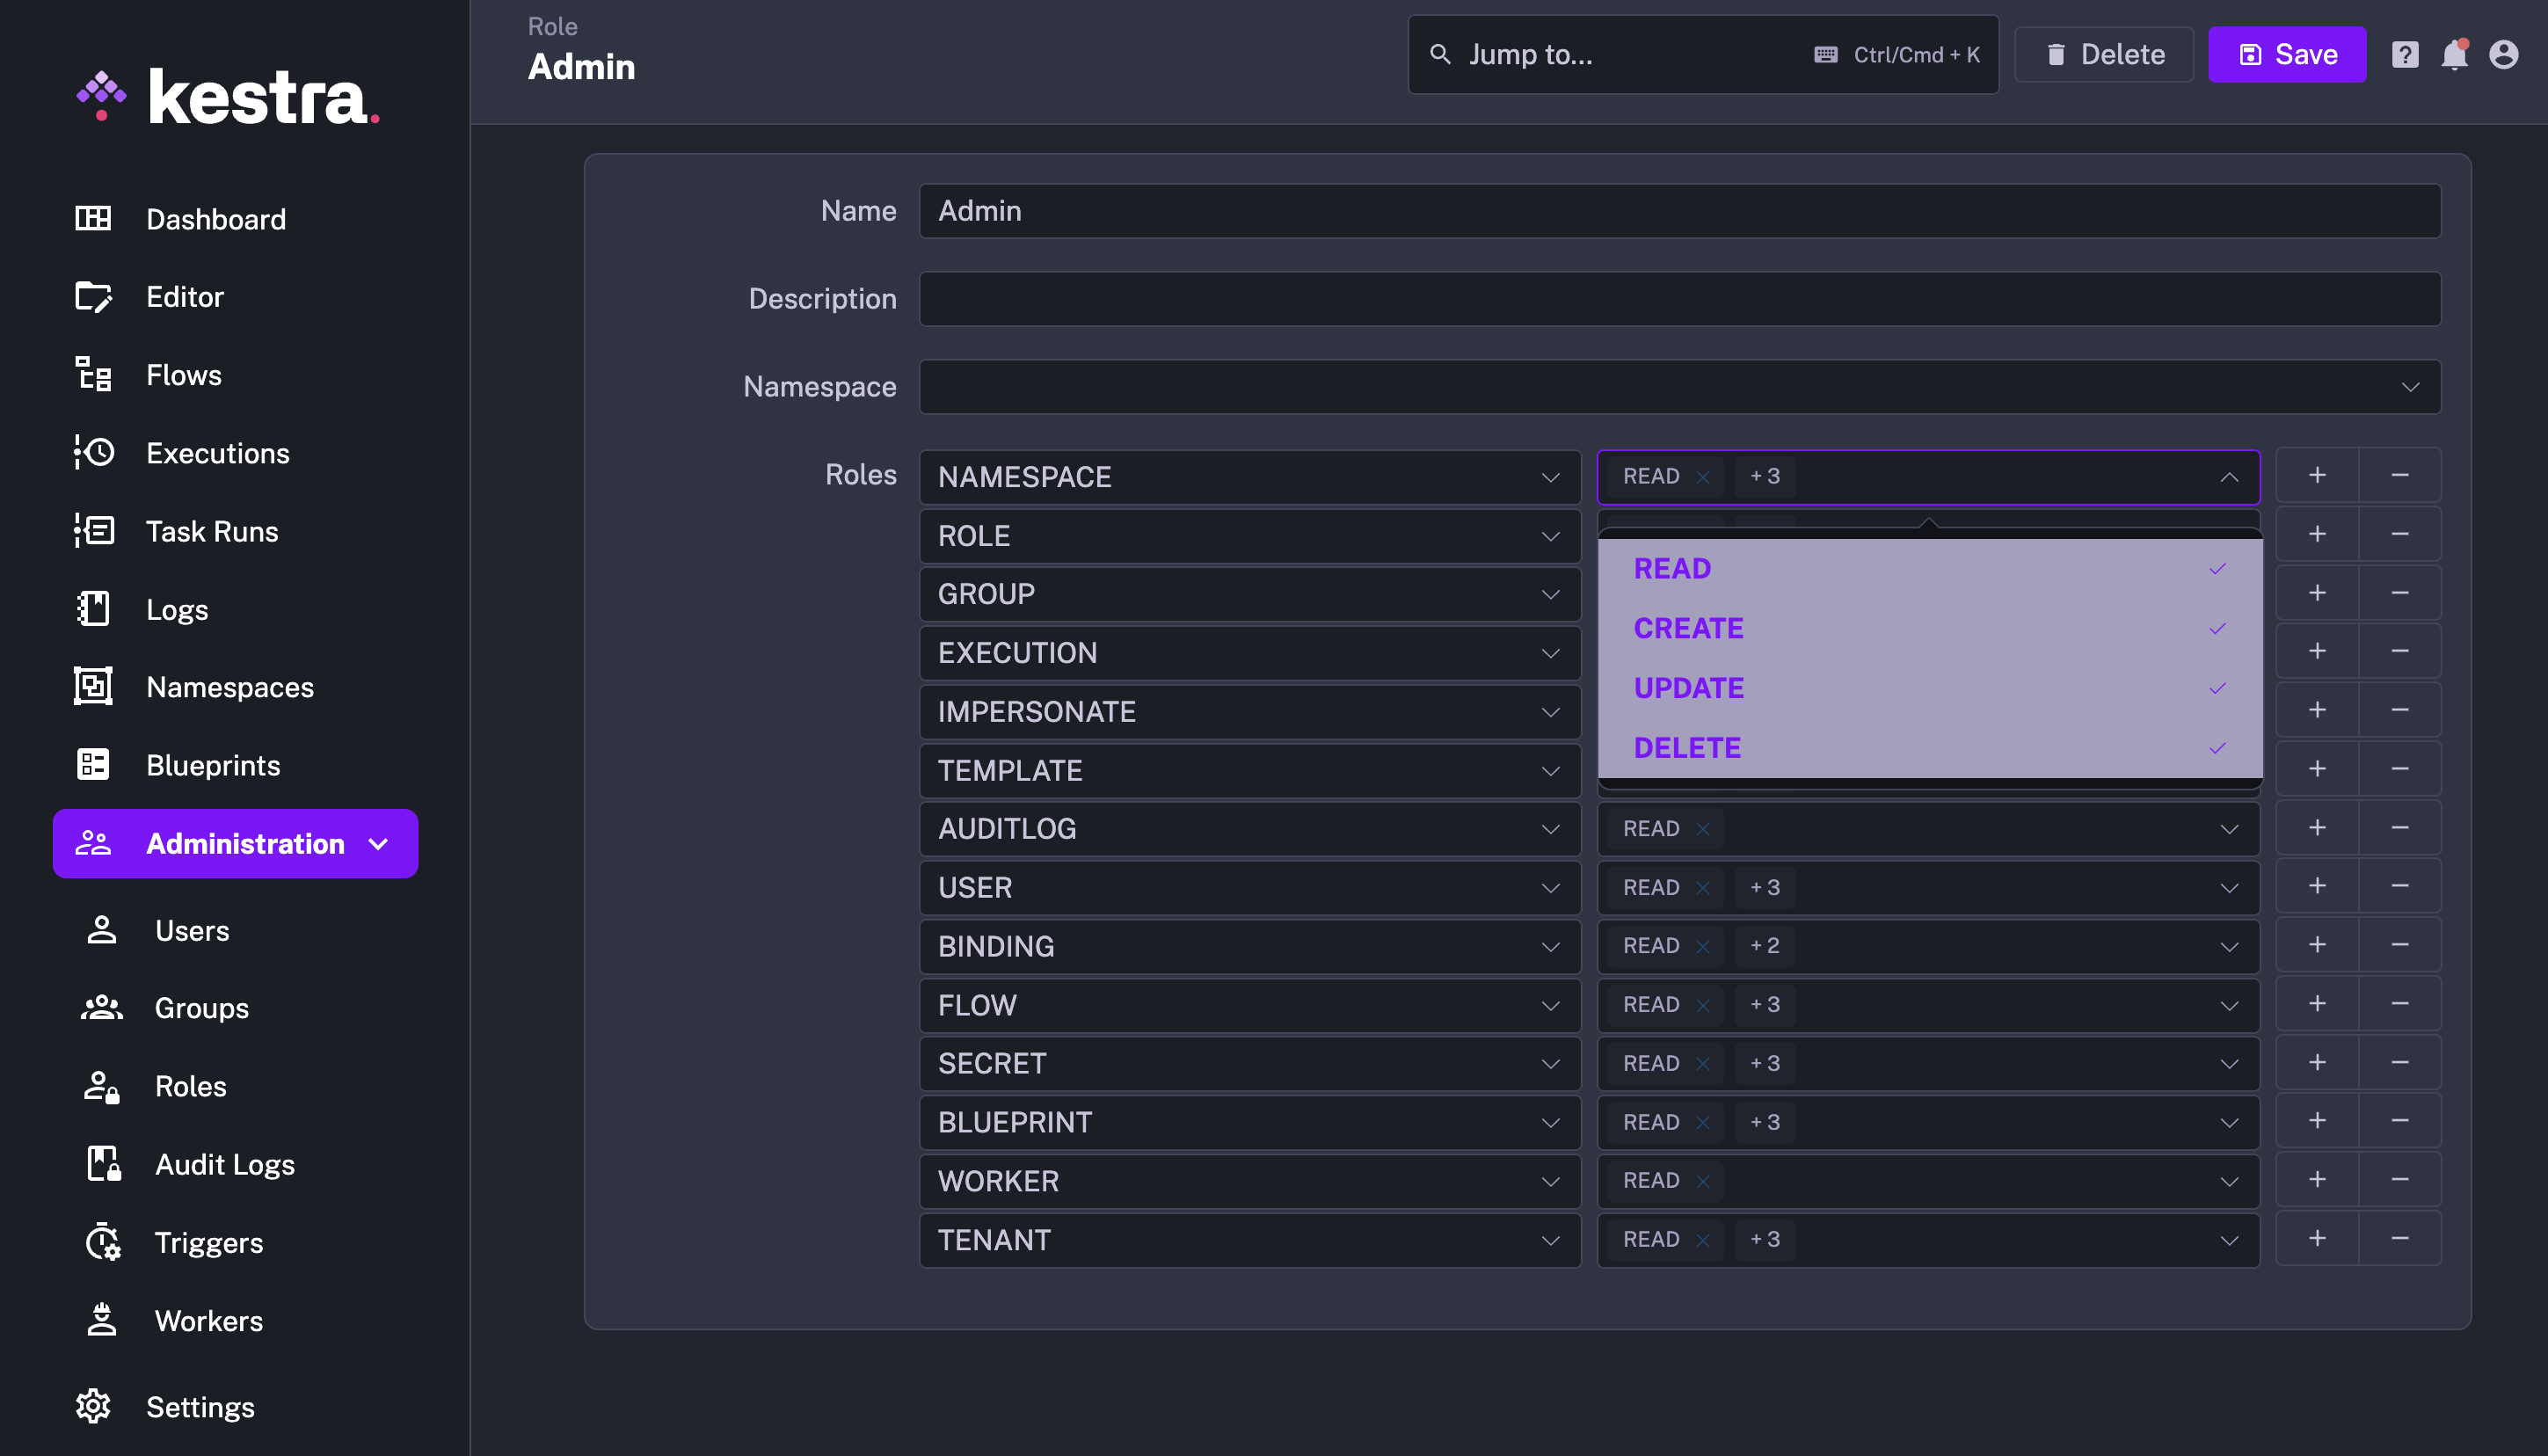Viewport: 2548px width, 1456px height.
Task: Click the Description input field
Action: (x=1679, y=299)
